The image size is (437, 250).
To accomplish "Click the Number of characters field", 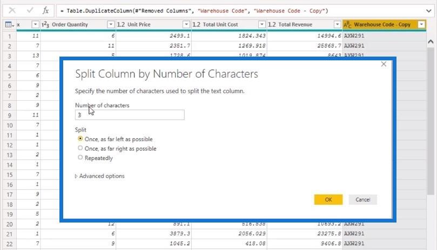I will [x=130, y=115].
